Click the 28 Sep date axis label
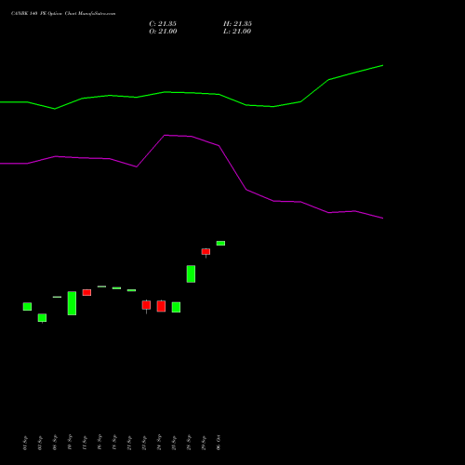Image resolution: width=465 pixels, height=465 pixels. coord(189,443)
